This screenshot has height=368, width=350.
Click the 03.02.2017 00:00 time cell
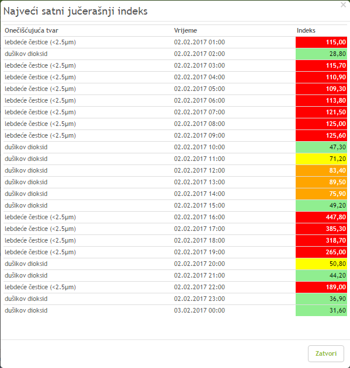tap(199, 310)
